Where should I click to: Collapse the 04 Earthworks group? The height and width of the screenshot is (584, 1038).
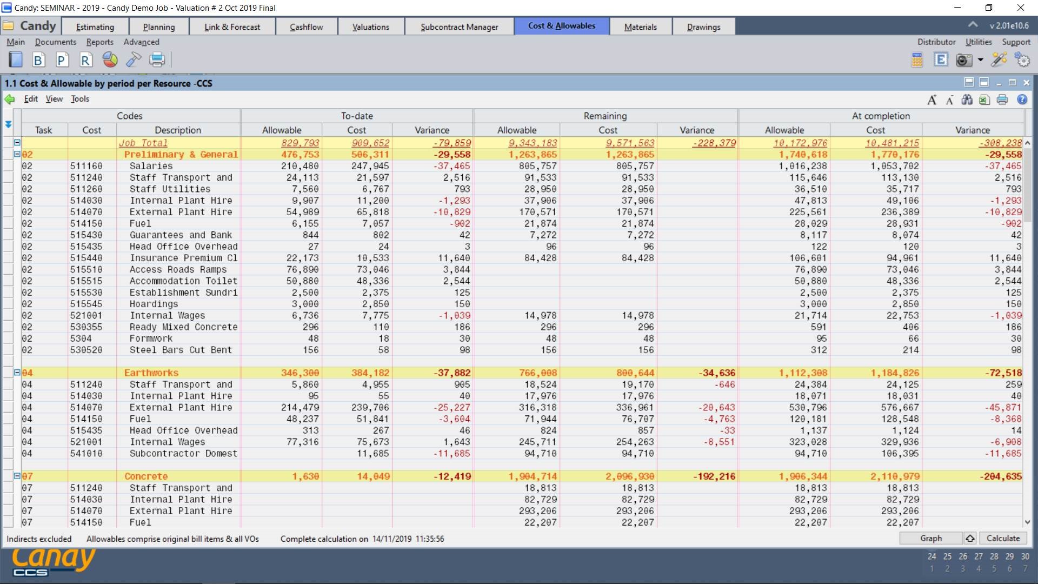tap(17, 373)
